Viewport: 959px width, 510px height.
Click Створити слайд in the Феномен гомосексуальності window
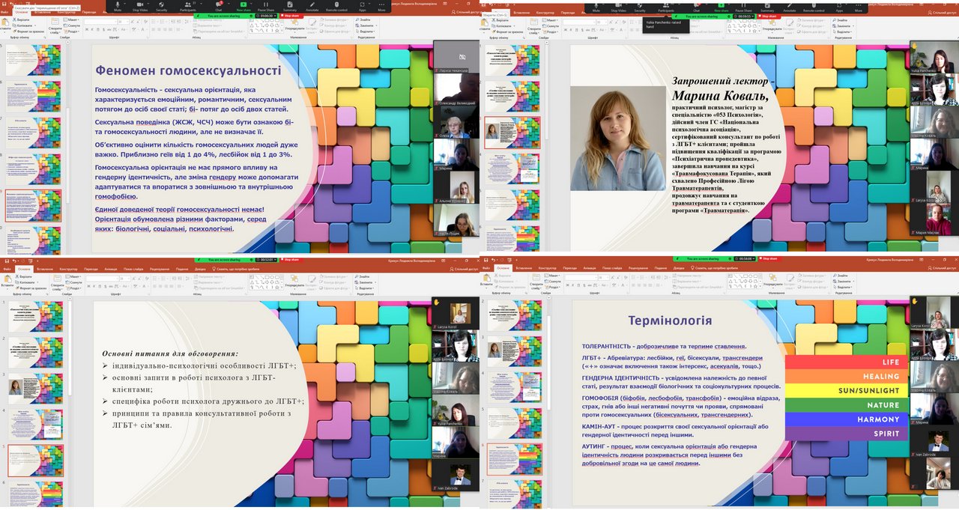coord(55,25)
